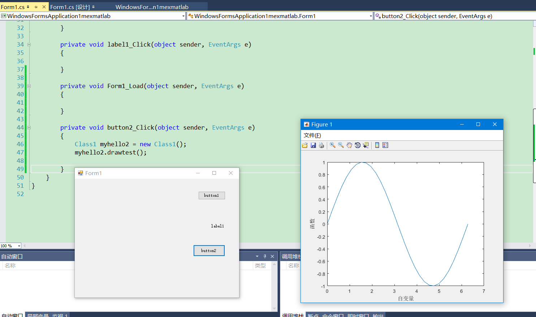Save the figure with the floppy disk icon
Image resolution: width=536 pixels, height=317 pixels.
point(313,145)
